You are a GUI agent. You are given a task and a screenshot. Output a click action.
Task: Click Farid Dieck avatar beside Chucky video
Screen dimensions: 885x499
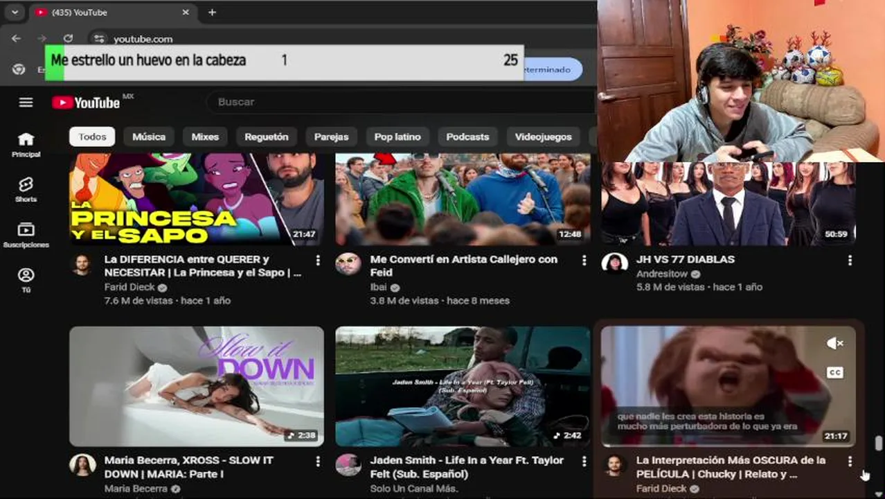[614, 465]
